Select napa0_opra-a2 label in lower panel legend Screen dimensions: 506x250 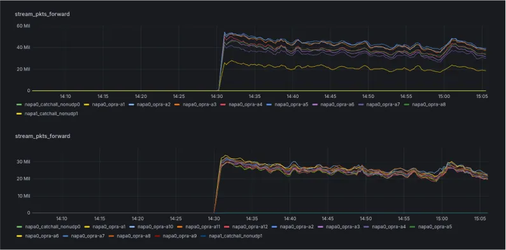point(297,226)
